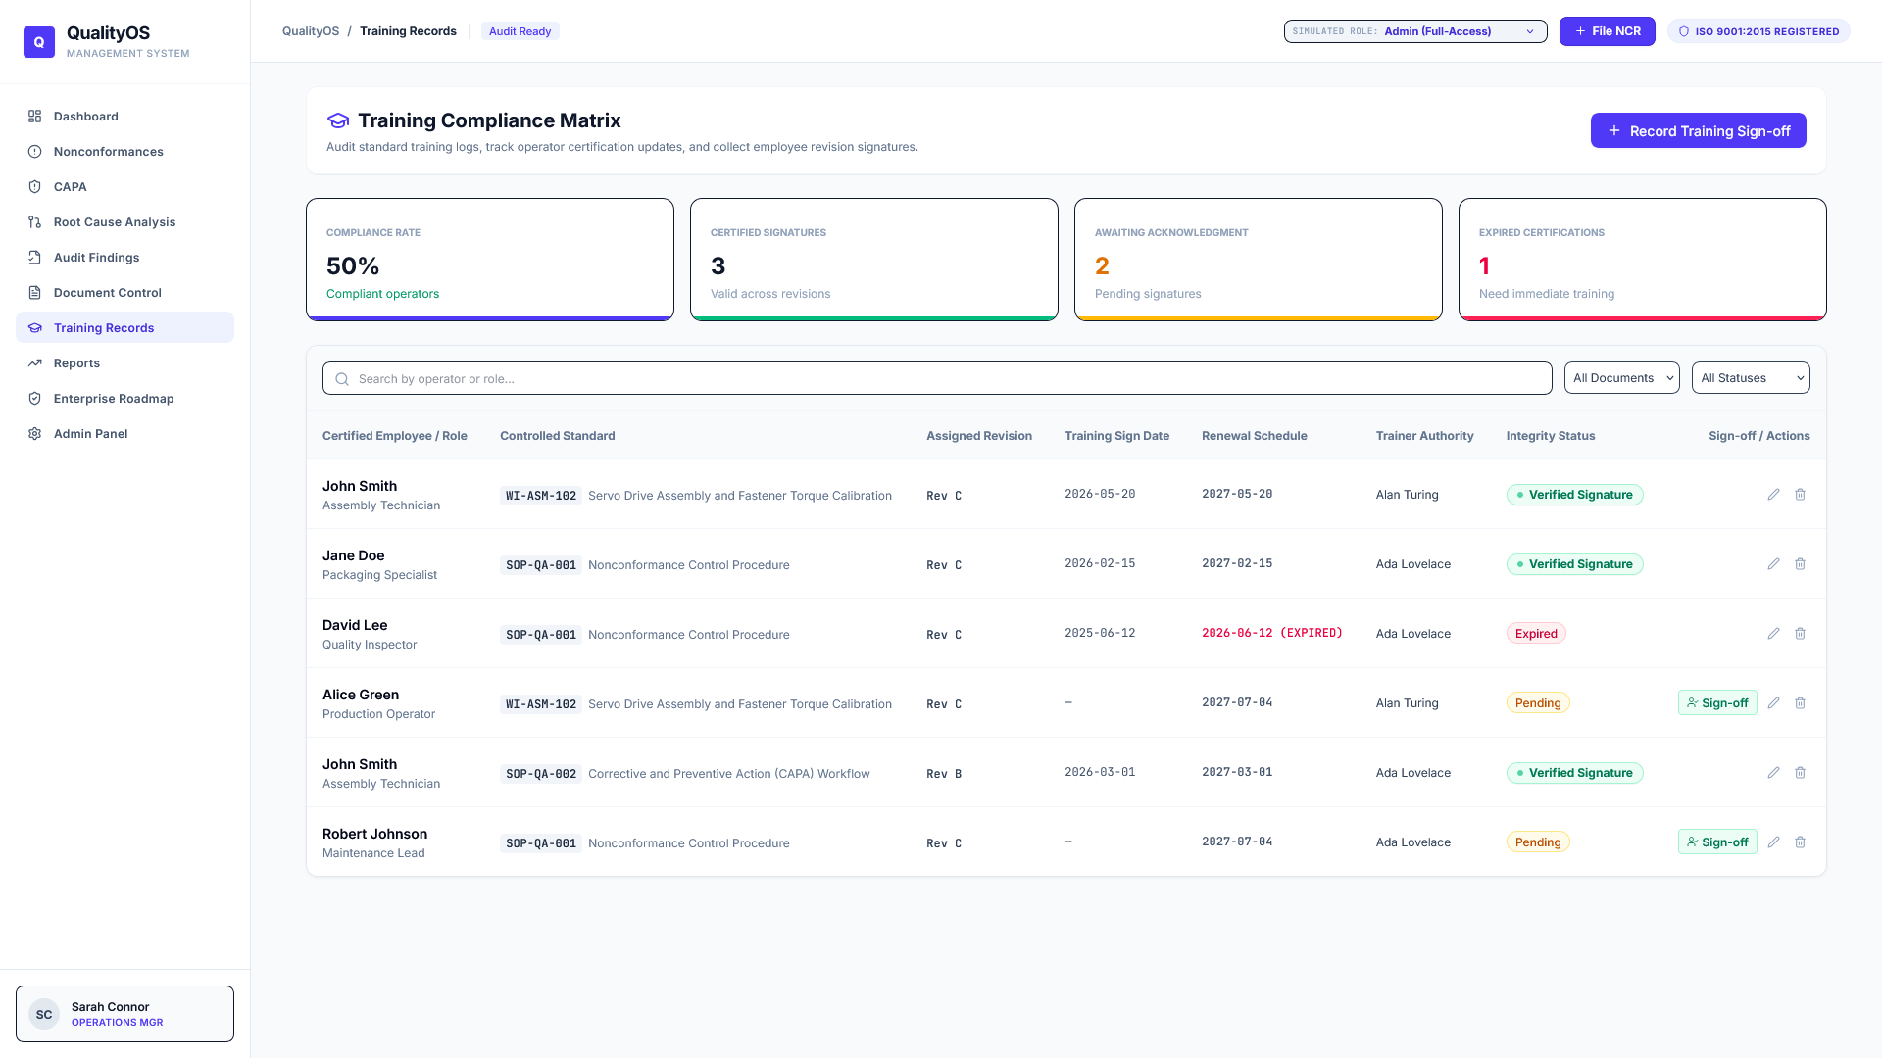Expand the Simulated Role selector
Viewport: 1882px width, 1058px height.
(1415, 31)
